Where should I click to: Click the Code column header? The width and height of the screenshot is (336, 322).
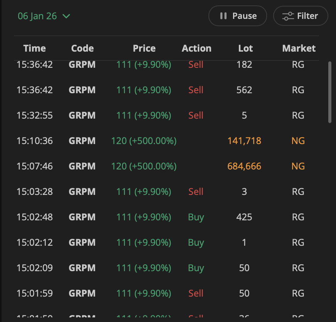pos(82,48)
